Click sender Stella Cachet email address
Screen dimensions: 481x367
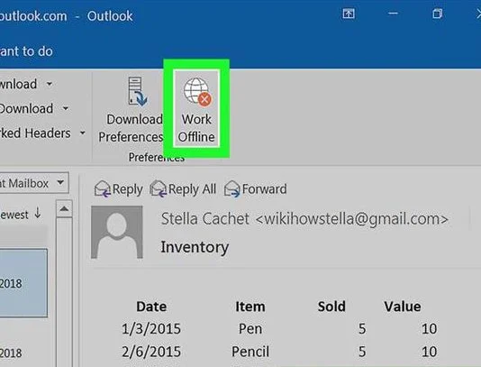tap(351, 219)
